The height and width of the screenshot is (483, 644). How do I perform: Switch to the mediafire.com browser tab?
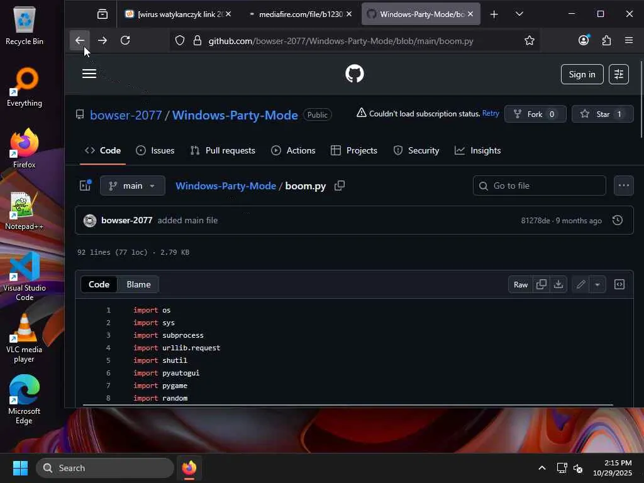301,14
